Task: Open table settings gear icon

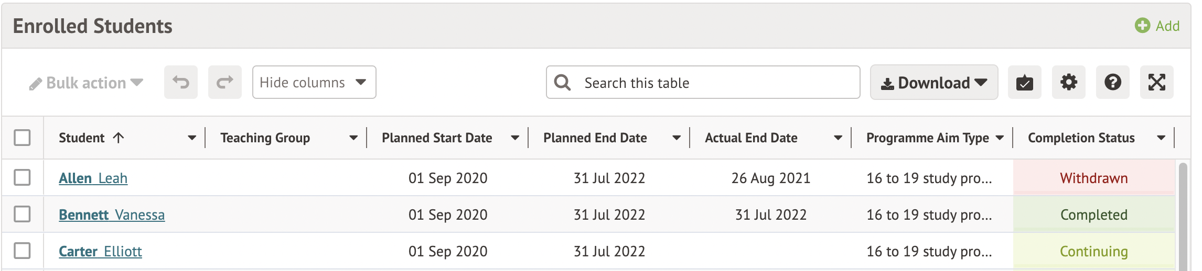Action: (x=1068, y=82)
